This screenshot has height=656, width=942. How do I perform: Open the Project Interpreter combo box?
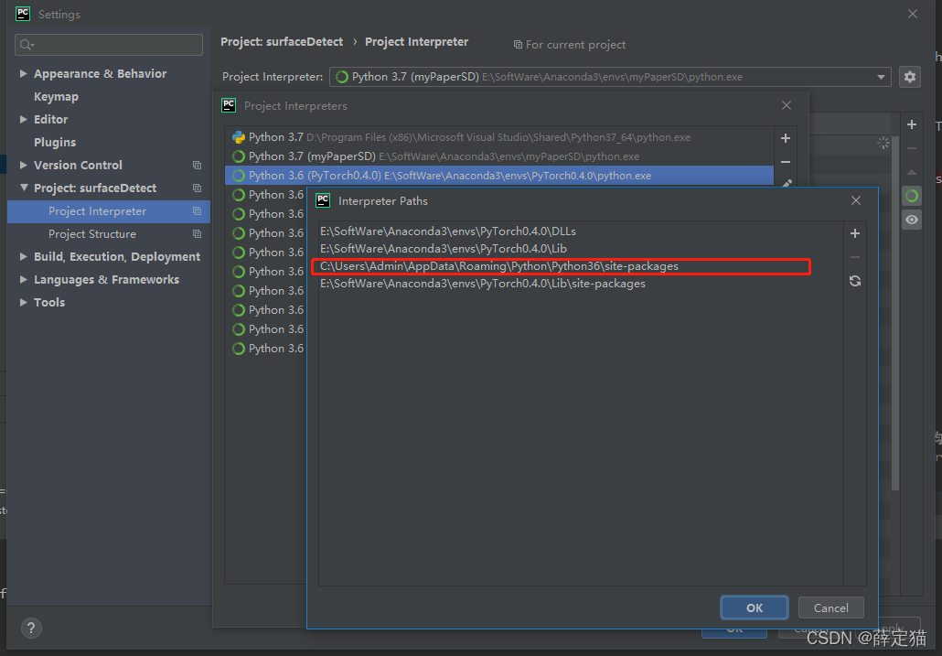click(610, 77)
